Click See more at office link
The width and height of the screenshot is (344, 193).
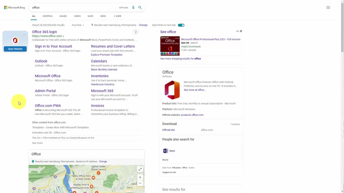tap(195, 90)
